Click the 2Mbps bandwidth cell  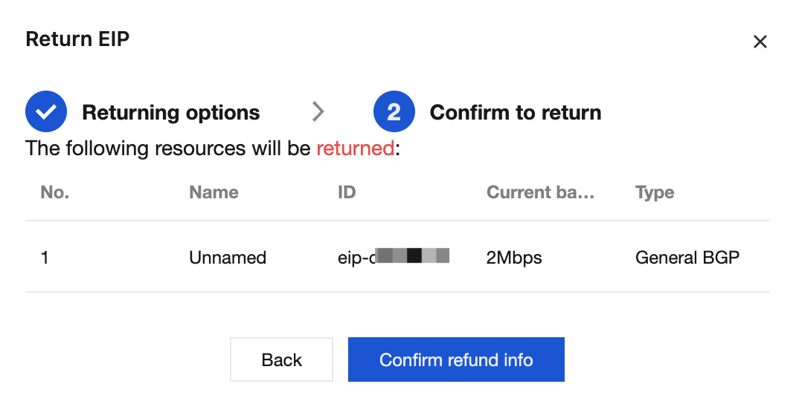click(513, 258)
